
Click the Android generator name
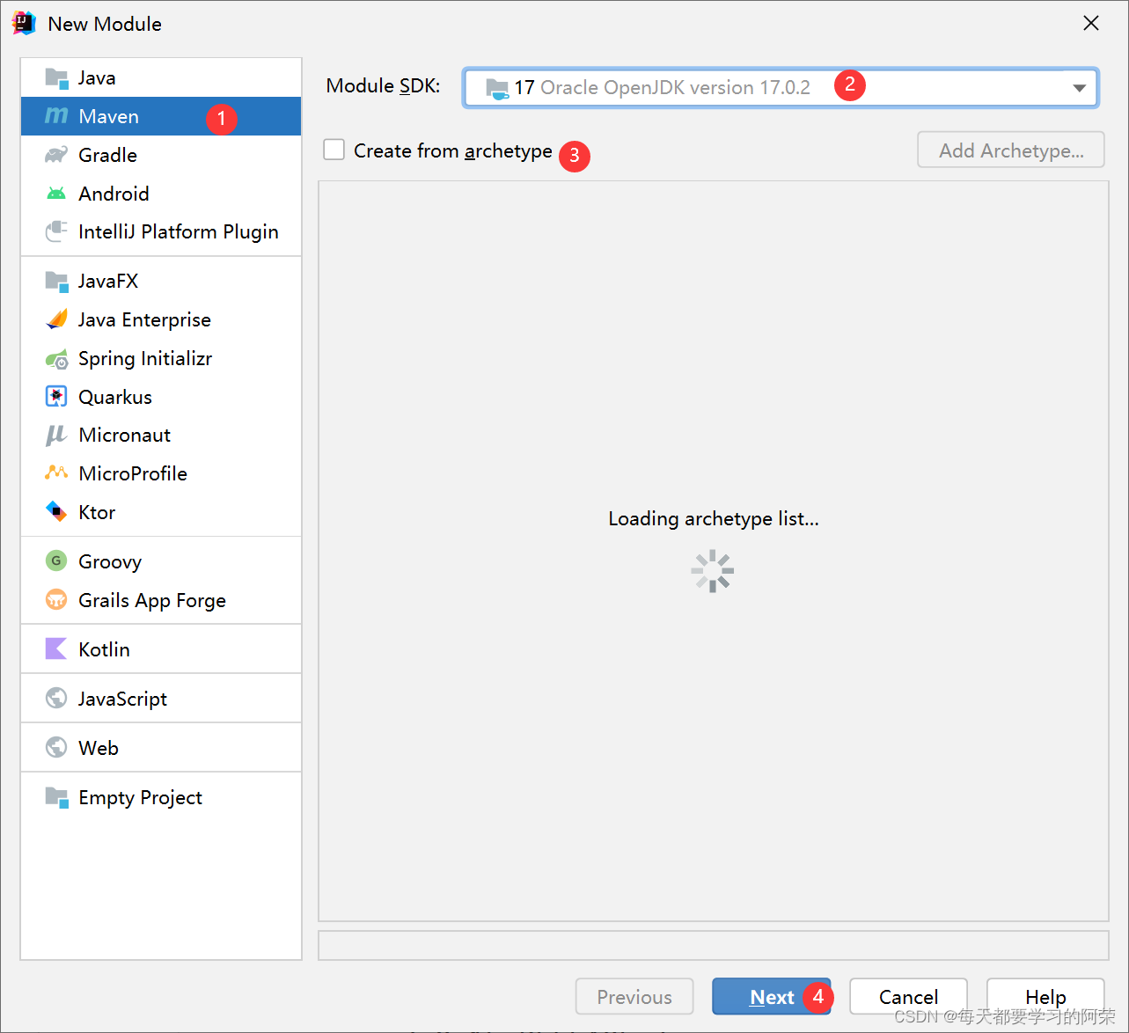pyautogui.click(x=114, y=194)
